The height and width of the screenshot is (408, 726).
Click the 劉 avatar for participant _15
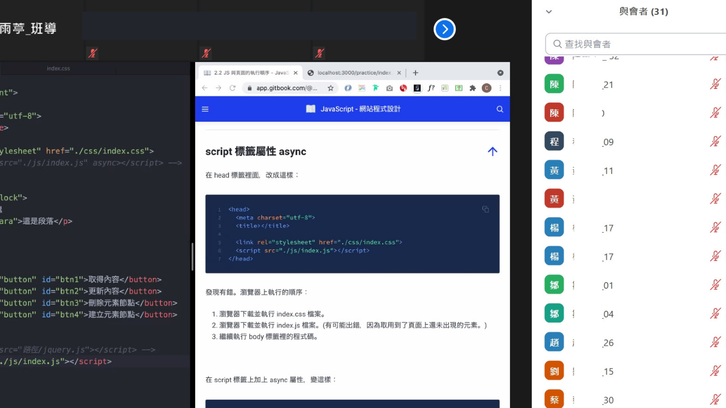(554, 371)
